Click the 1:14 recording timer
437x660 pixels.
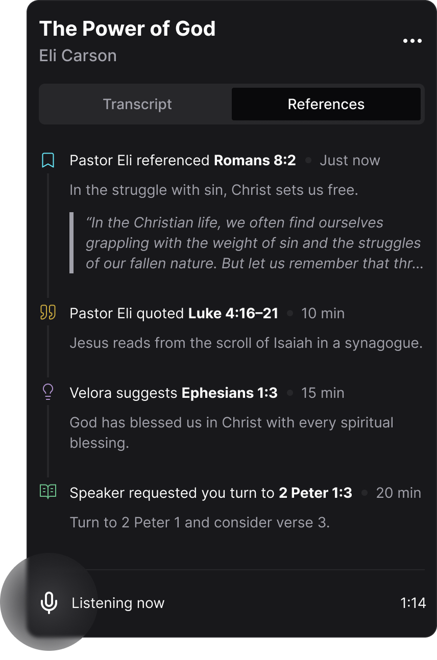[413, 603]
